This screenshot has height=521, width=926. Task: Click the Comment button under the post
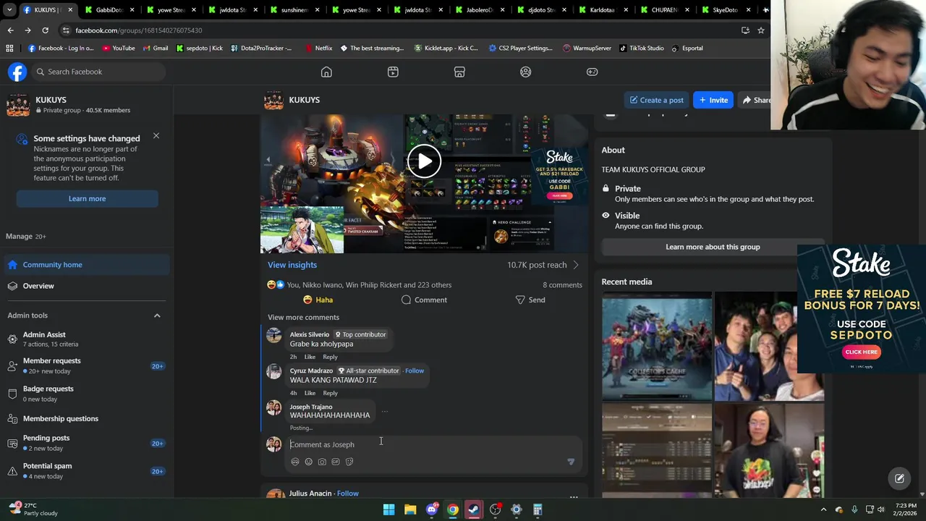[x=424, y=300]
